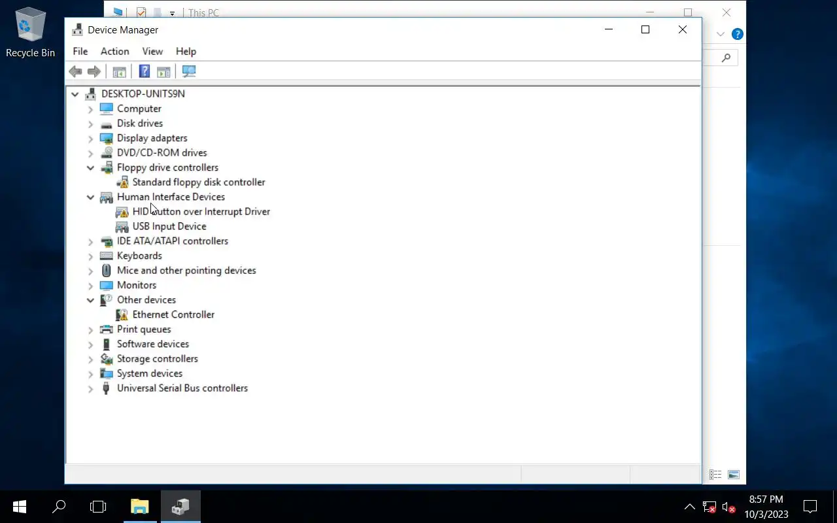Image resolution: width=837 pixels, height=523 pixels.
Task: Click the Mice and pointing devices icon
Action: pos(106,271)
